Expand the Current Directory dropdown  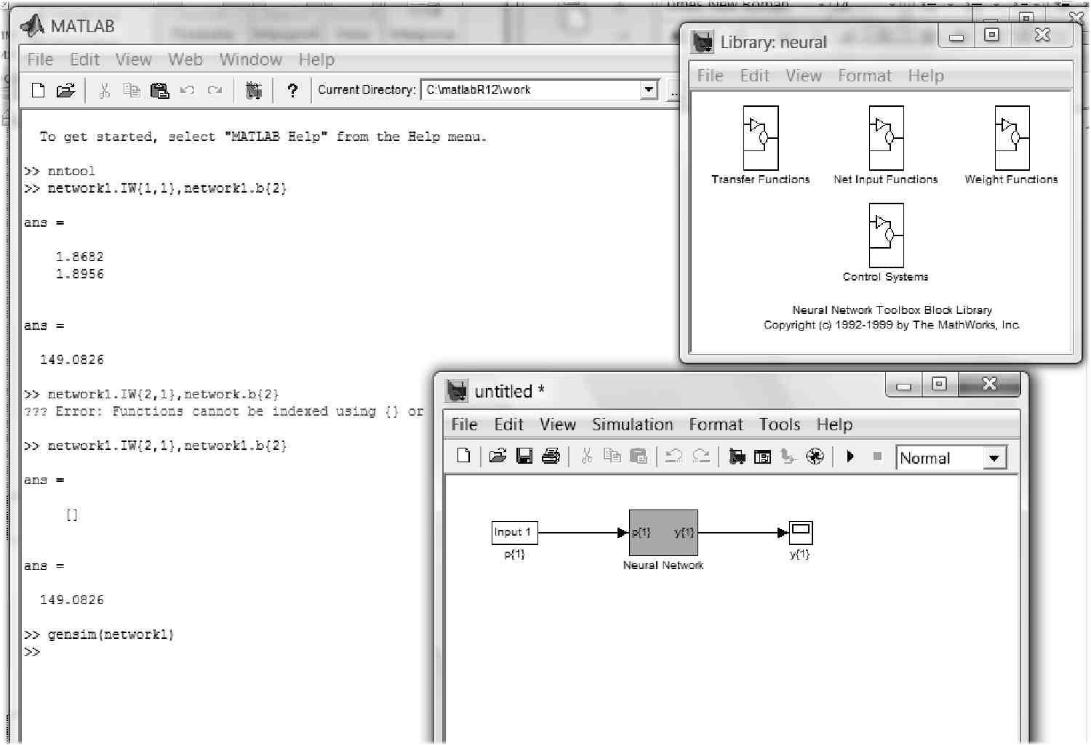pyautogui.click(x=649, y=90)
